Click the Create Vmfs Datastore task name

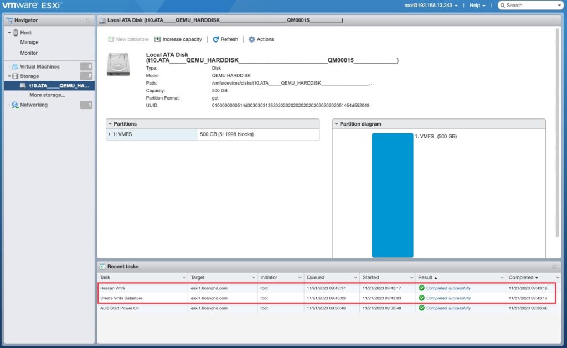click(121, 298)
